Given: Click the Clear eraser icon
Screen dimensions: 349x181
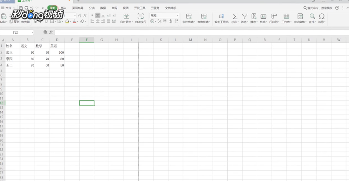Looking at the screenshot, I should point(83,22).
